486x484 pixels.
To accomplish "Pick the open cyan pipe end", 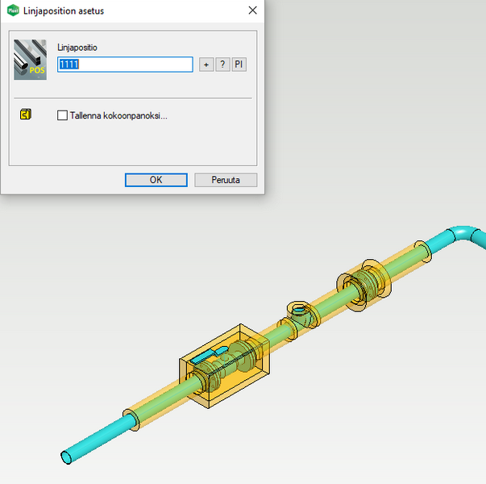I will pos(68,458).
